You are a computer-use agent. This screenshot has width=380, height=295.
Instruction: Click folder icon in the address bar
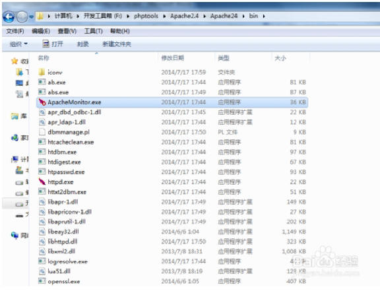[40, 16]
